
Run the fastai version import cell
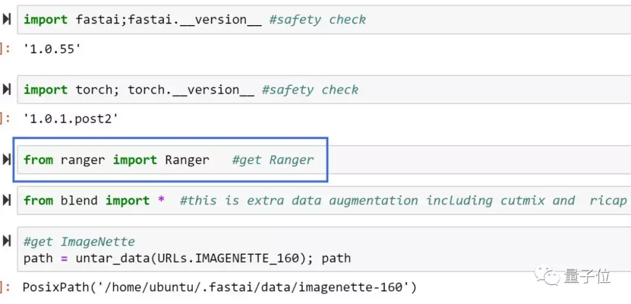pos(6,19)
